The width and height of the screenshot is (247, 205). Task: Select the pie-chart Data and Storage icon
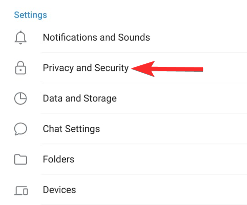pyautogui.click(x=20, y=99)
